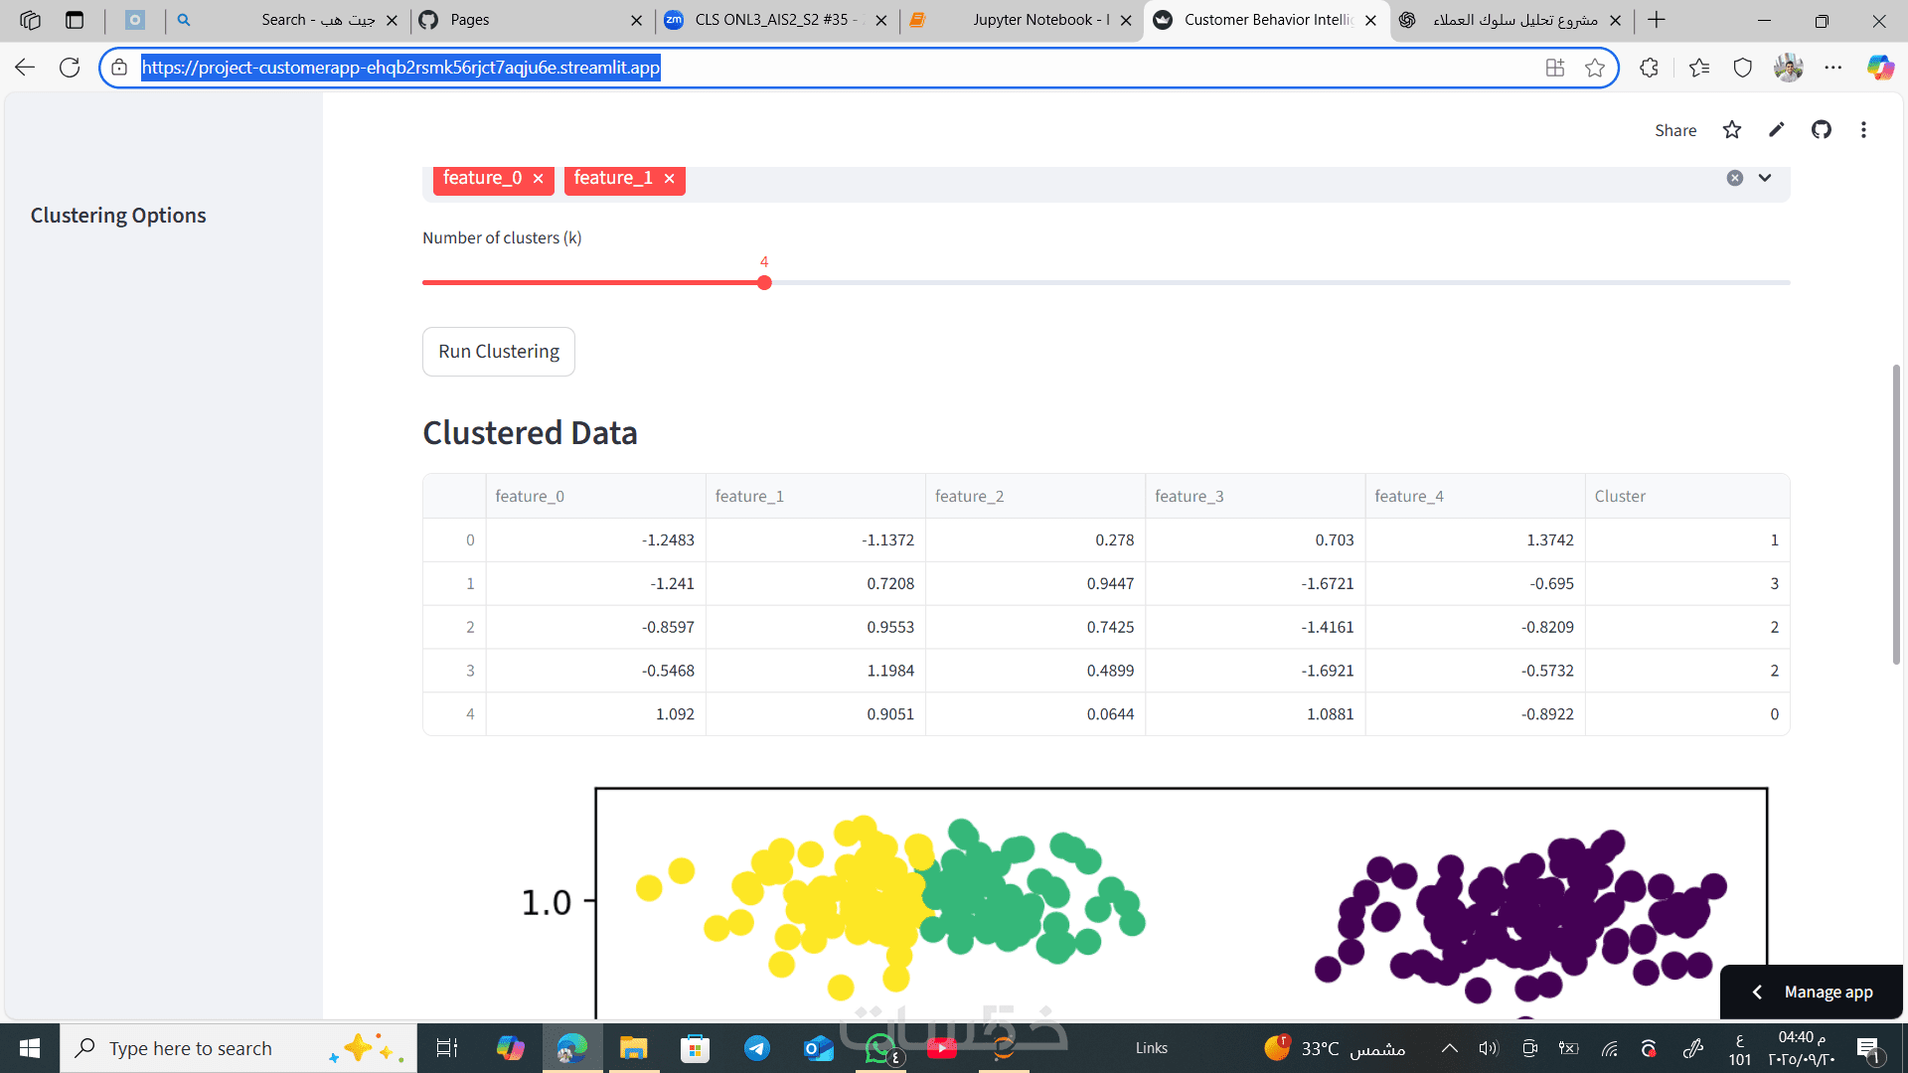Open browser extensions puzzle icon
The height and width of the screenshot is (1073, 1908).
point(1649,68)
